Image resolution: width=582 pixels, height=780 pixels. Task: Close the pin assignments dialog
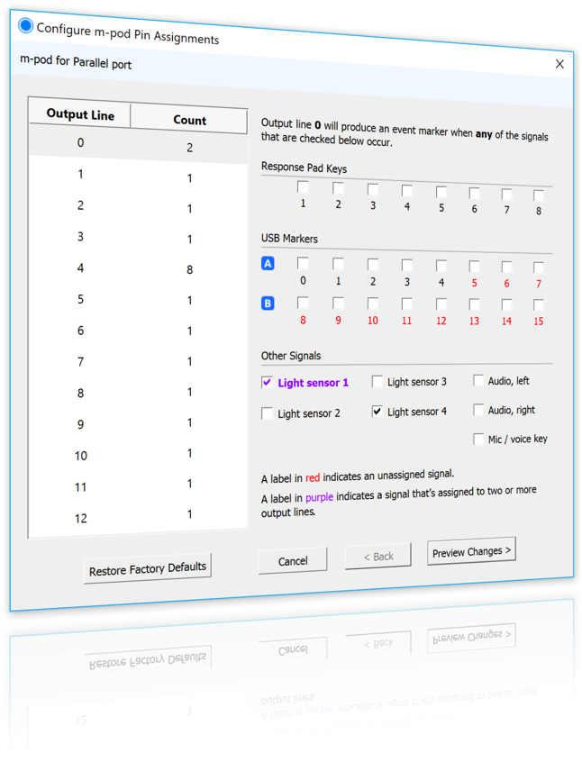[559, 64]
